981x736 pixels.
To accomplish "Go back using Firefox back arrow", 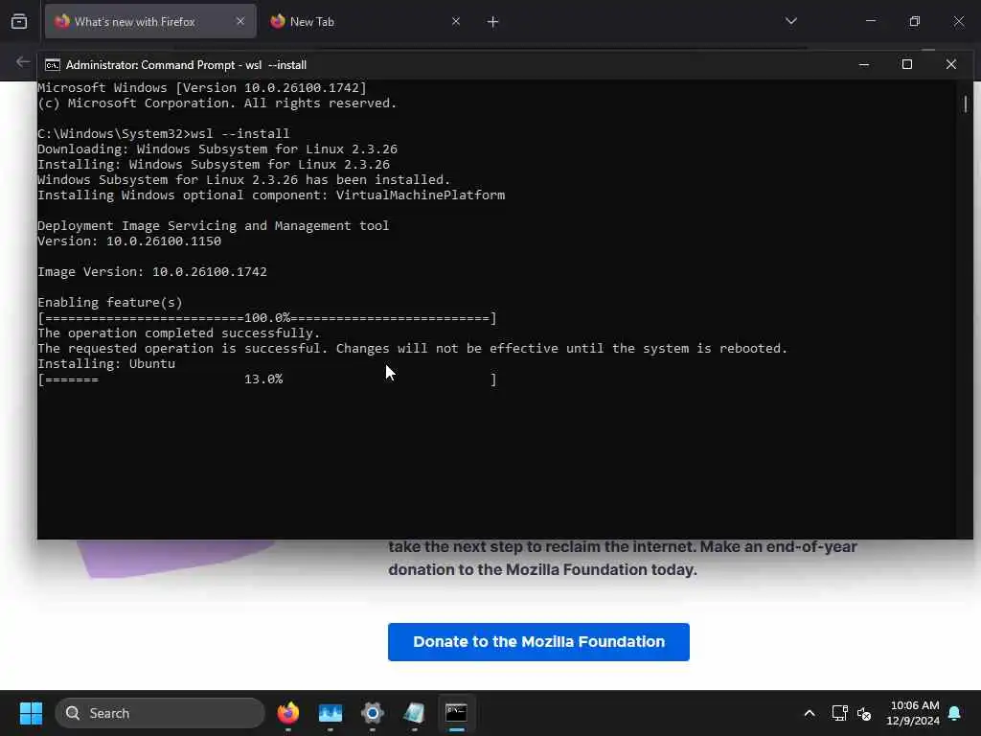I will [23, 62].
